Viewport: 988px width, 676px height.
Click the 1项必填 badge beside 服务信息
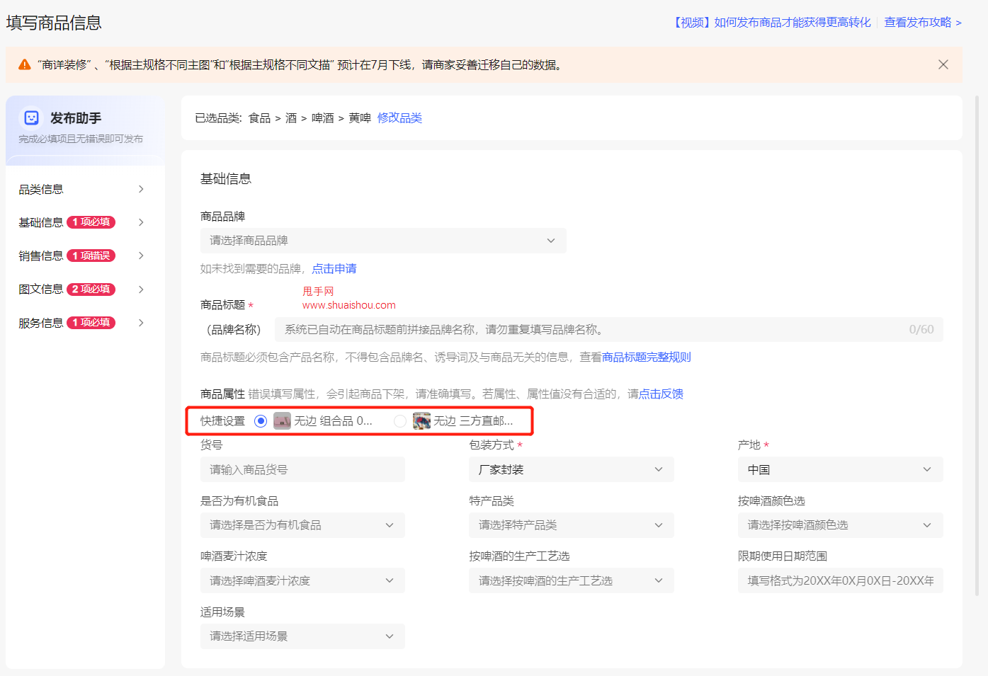[91, 323]
